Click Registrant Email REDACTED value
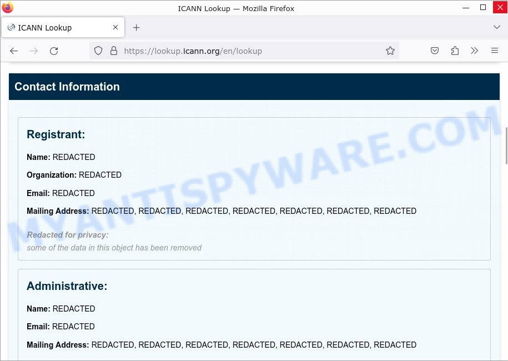 pyautogui.click(x=73, y=193)
